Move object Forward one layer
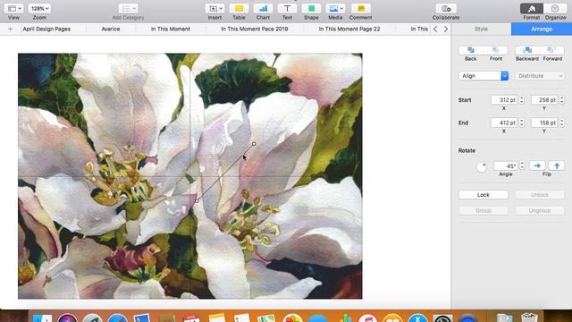Viewport: 572px width, 322px height. pyautogui.click(x=552, y=50)
